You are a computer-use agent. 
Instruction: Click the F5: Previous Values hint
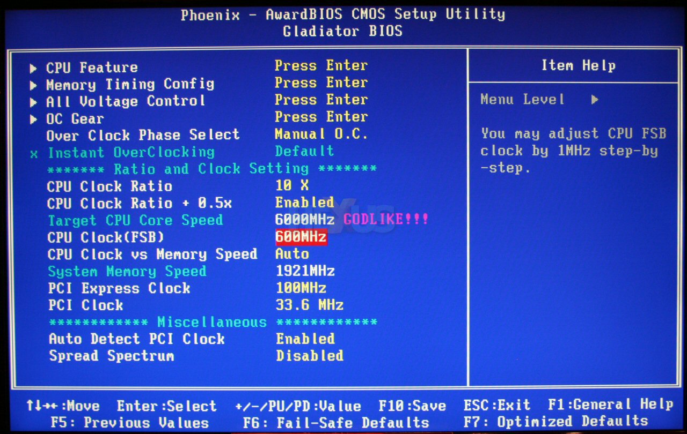coord(130,423)
